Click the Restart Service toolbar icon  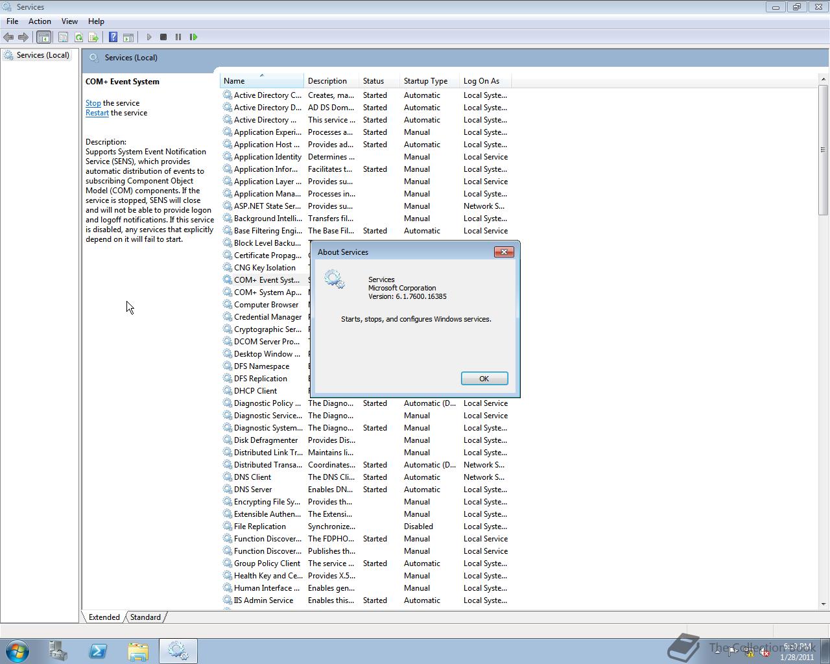click(x=193, y=37)
